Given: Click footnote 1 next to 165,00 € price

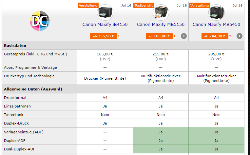Looking at the screenshot, I should pos(174,36).
